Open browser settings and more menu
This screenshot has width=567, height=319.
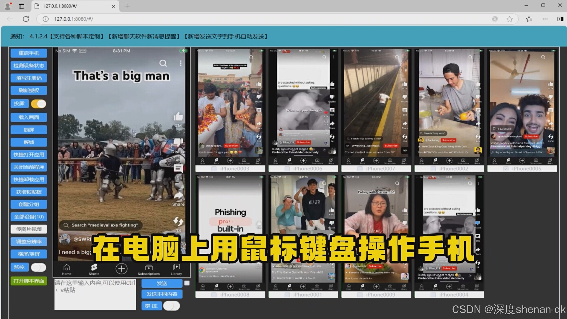tap(545, 19)
